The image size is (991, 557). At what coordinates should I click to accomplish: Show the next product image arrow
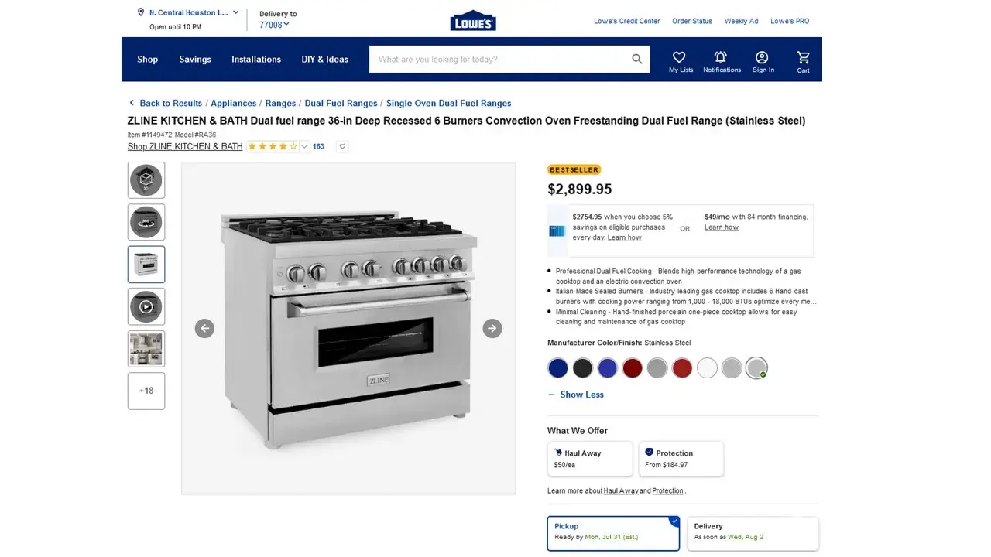(x=492, y=328)
